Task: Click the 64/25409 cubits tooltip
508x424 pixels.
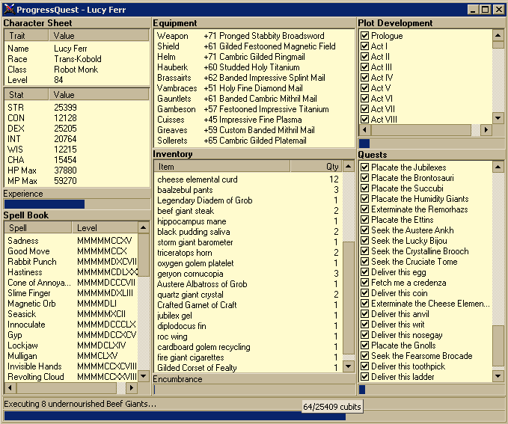Action: pos(331,407)
